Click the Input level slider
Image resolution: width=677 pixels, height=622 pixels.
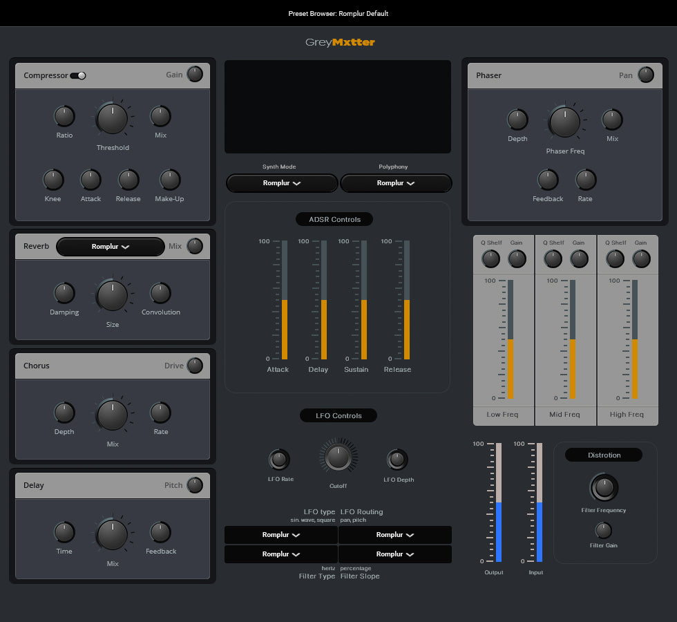coord(540,502)
